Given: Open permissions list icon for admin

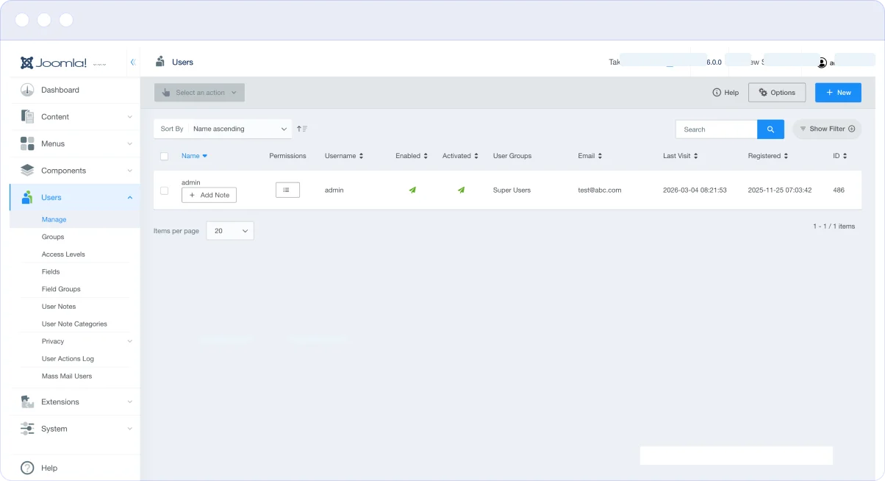Looking at the screenshot, I should tap(287, 190).
